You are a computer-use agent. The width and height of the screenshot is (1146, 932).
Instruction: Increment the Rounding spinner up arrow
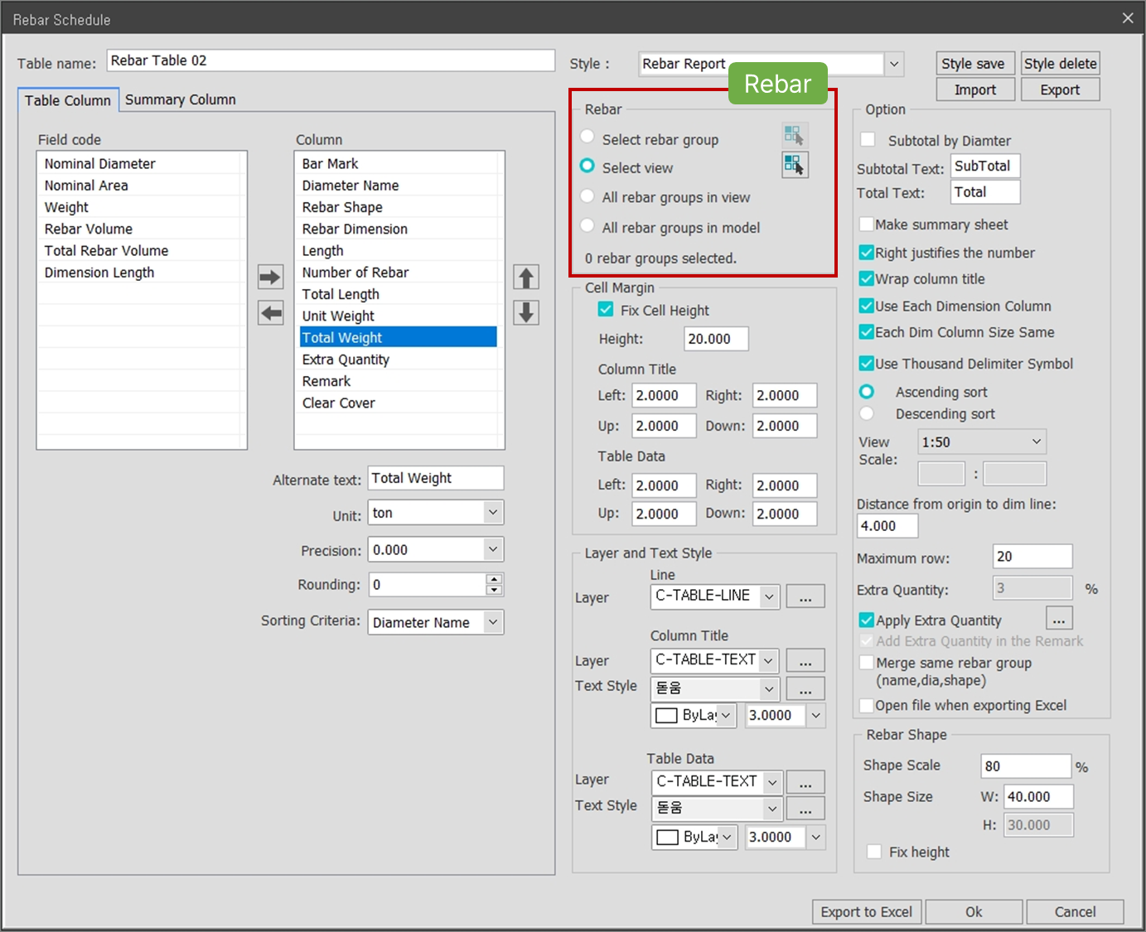(494, 579)
